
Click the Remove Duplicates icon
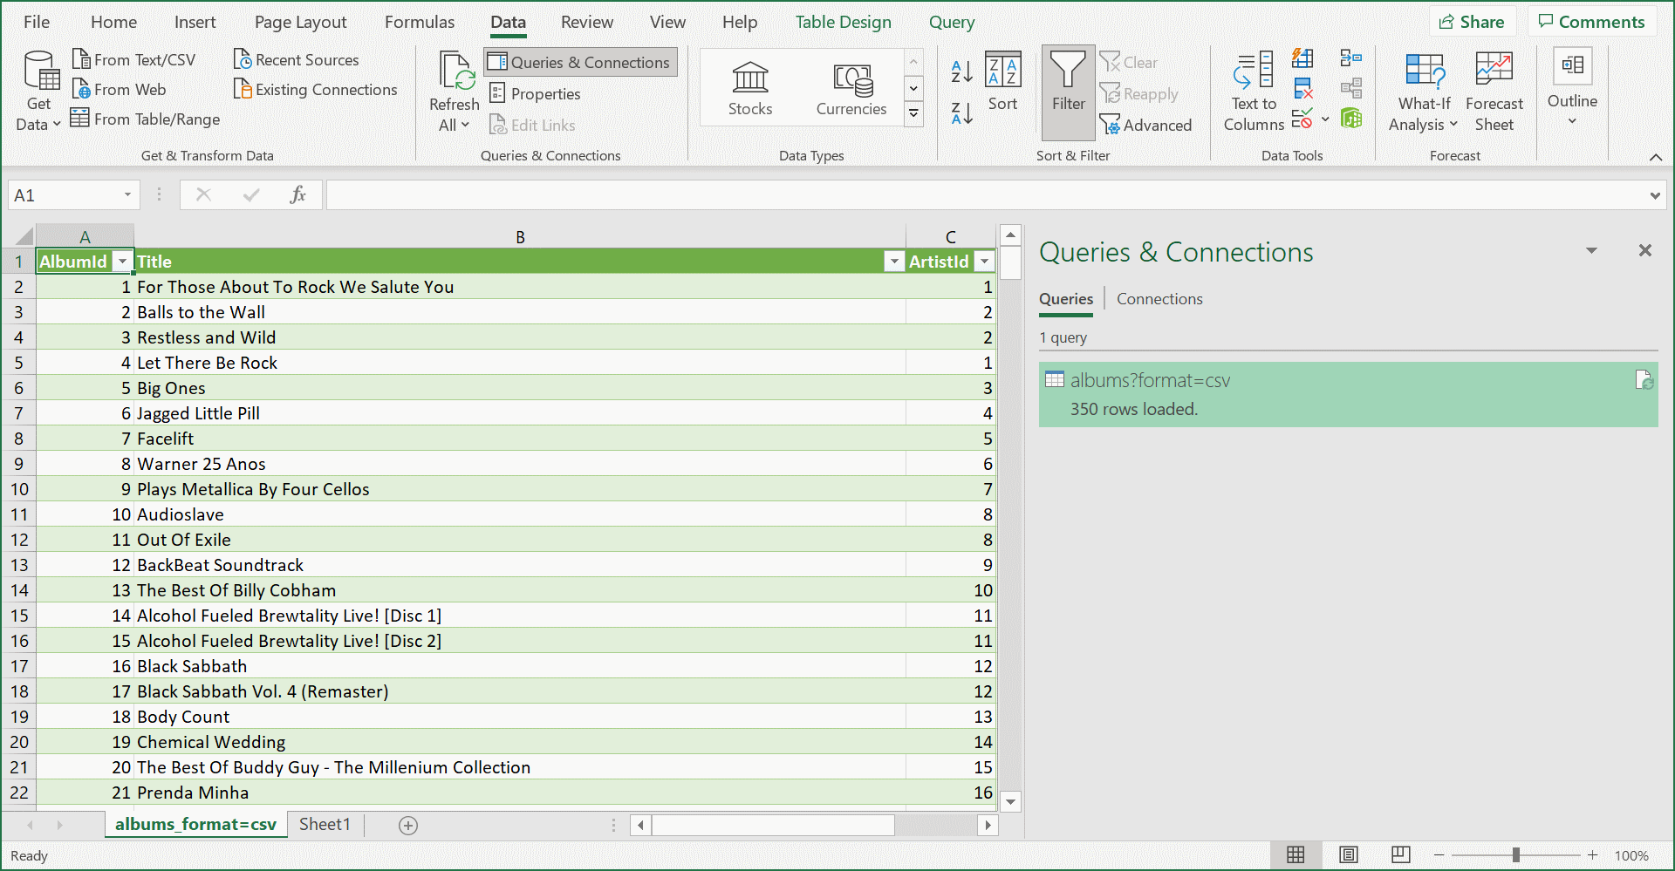pyautogui.click(x=1302, y=88)
